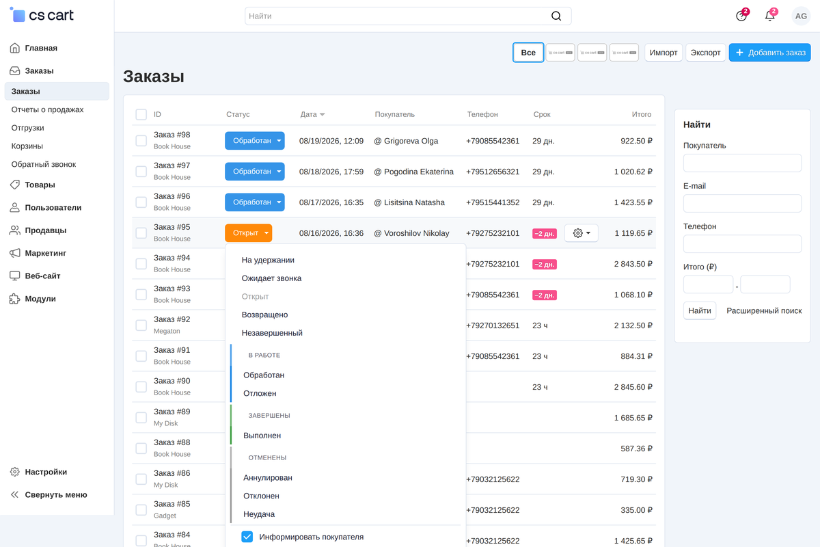This screenshot has height=547, width=820.
Task: Open the Обработан status dropdown of Заказ #97
Action: (x=255, y=172)
